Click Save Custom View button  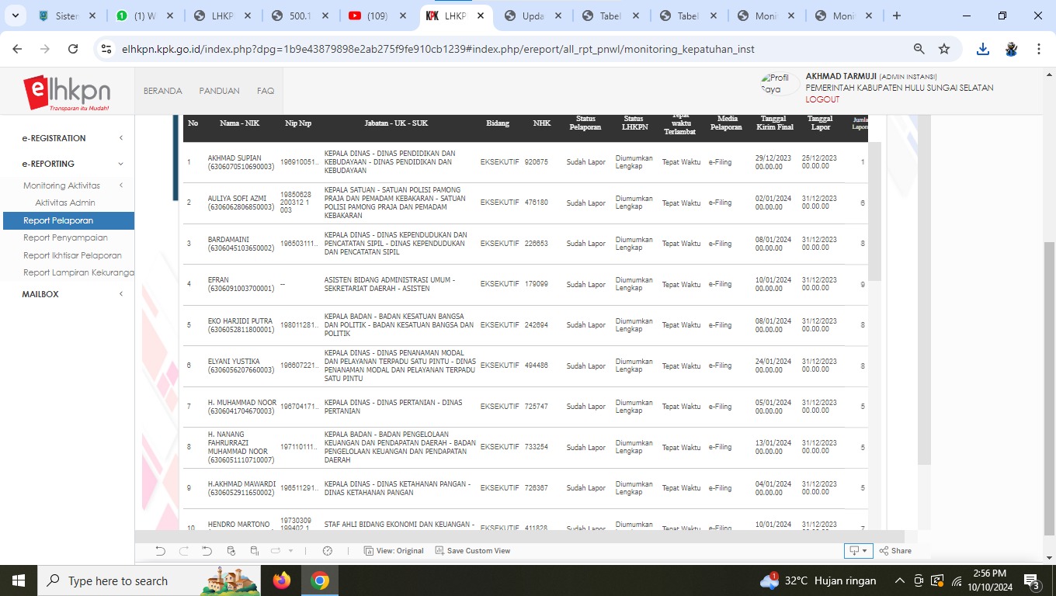pos(473,551)
